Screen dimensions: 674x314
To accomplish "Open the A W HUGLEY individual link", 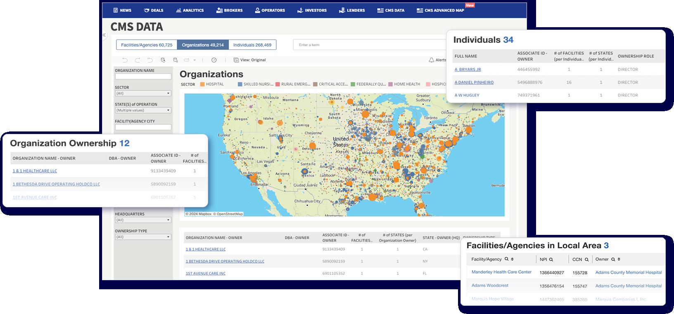I will pyautogui.click(x=467, y=95).
